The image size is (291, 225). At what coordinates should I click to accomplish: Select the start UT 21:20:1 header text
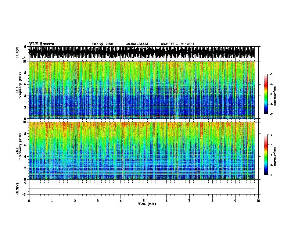click(177, 44)
